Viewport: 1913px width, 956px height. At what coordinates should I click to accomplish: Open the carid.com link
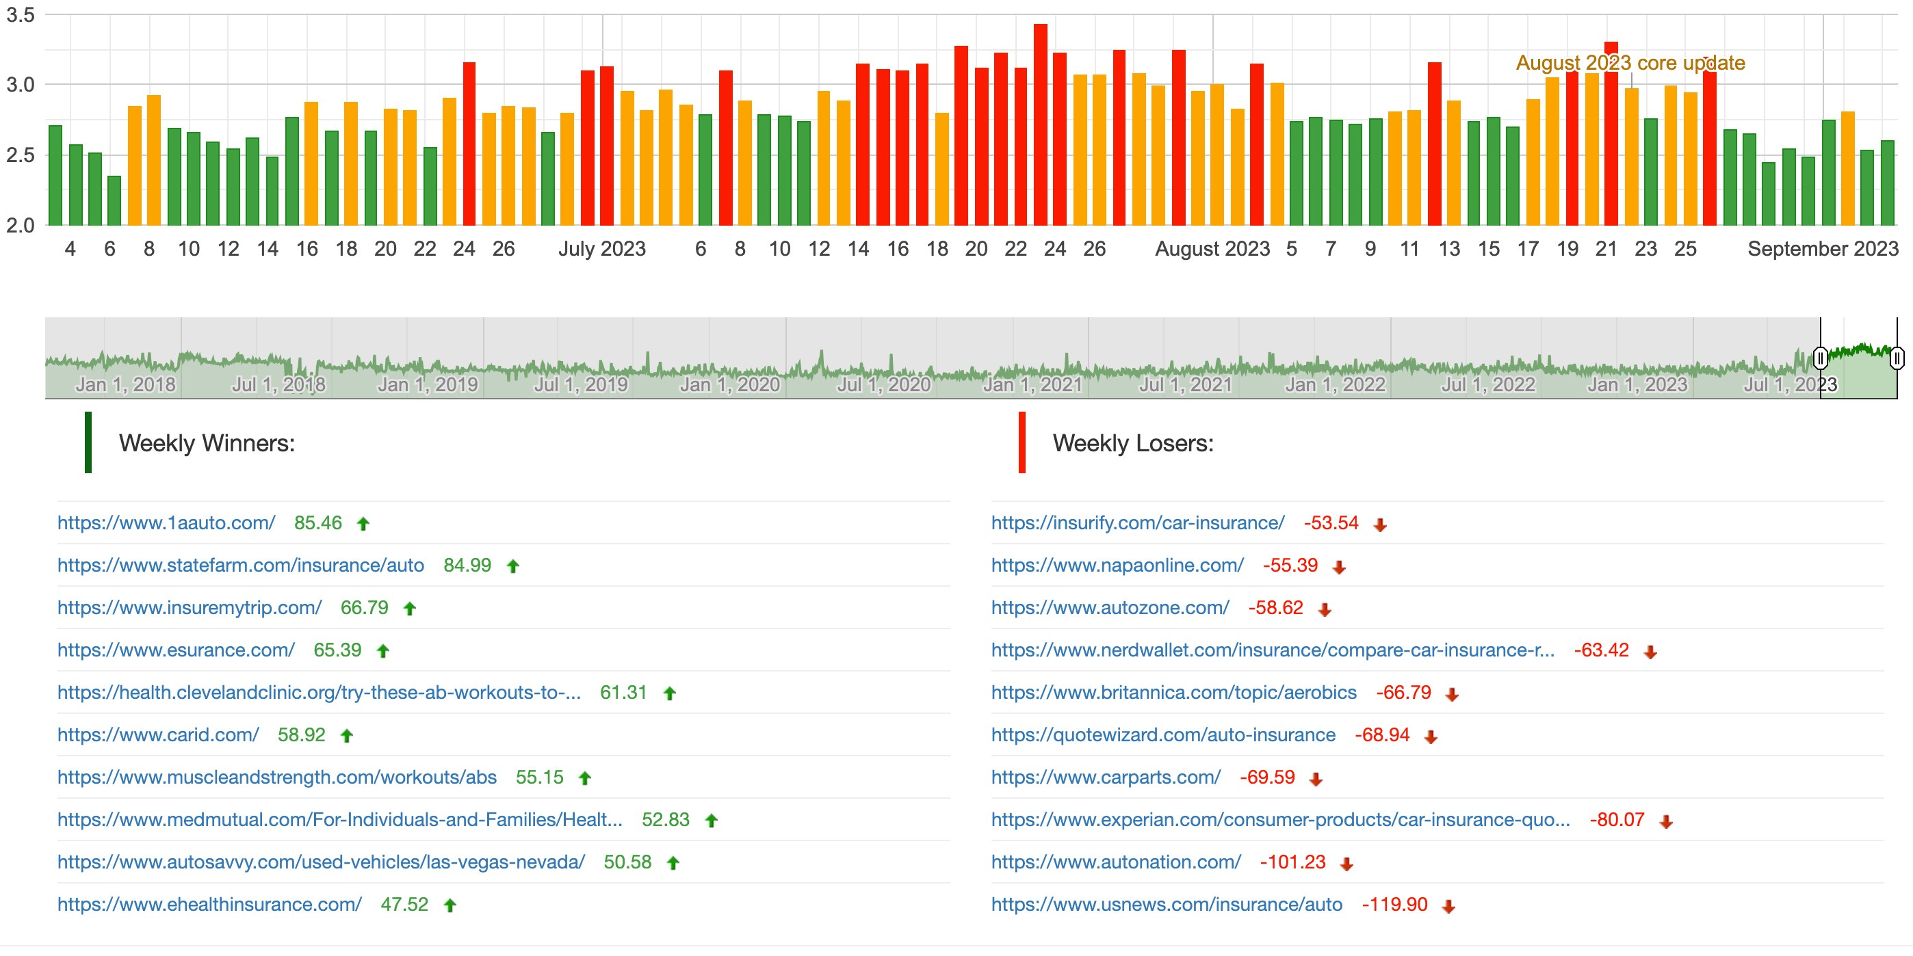coord(158,735)
